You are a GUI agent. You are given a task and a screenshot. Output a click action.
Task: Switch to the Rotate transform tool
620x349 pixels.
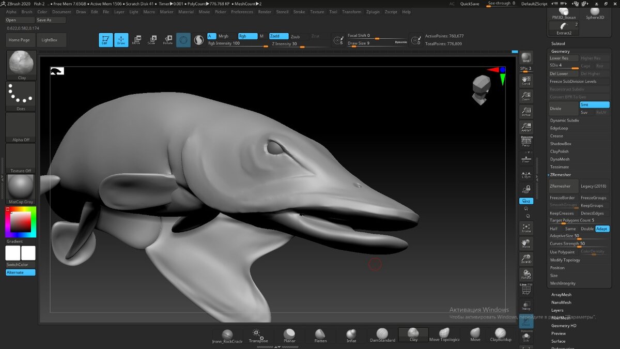[x=168, y=40]
